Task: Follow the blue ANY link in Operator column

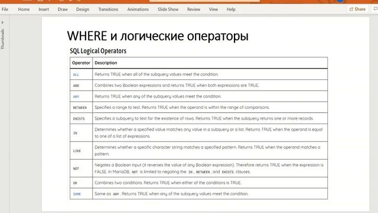Action: 76,96
